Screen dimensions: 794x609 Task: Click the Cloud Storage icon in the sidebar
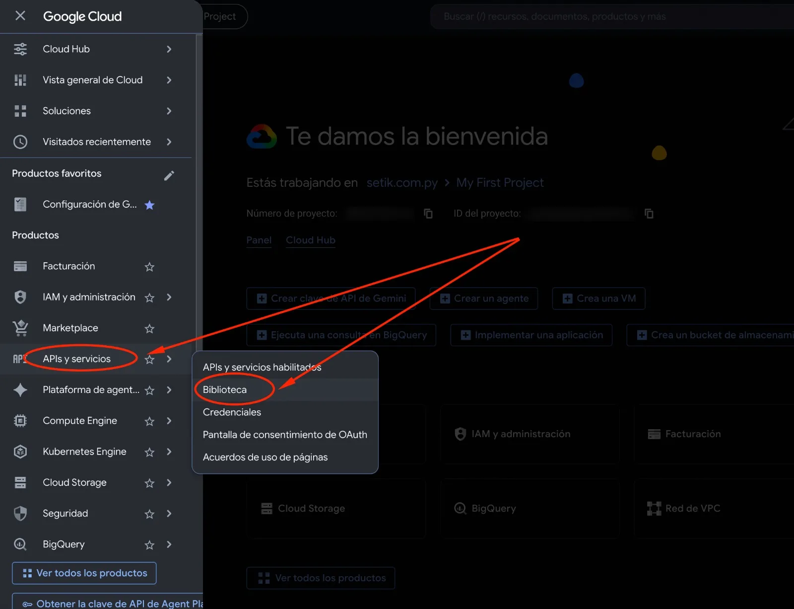(x=20, y=482)
